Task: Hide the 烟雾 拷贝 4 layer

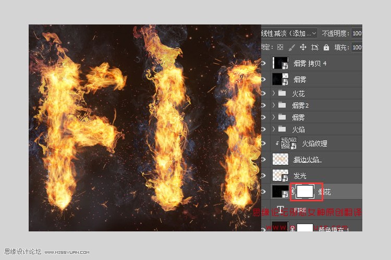Action: pyautogui.click(x=263, y=63)
